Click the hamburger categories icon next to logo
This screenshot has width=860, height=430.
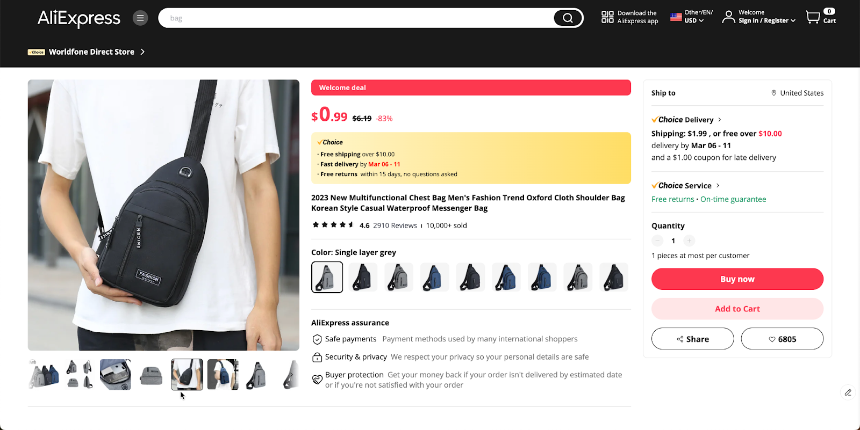point(140,18)
